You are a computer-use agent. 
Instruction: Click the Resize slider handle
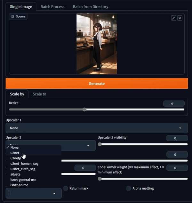coord(84,110)
